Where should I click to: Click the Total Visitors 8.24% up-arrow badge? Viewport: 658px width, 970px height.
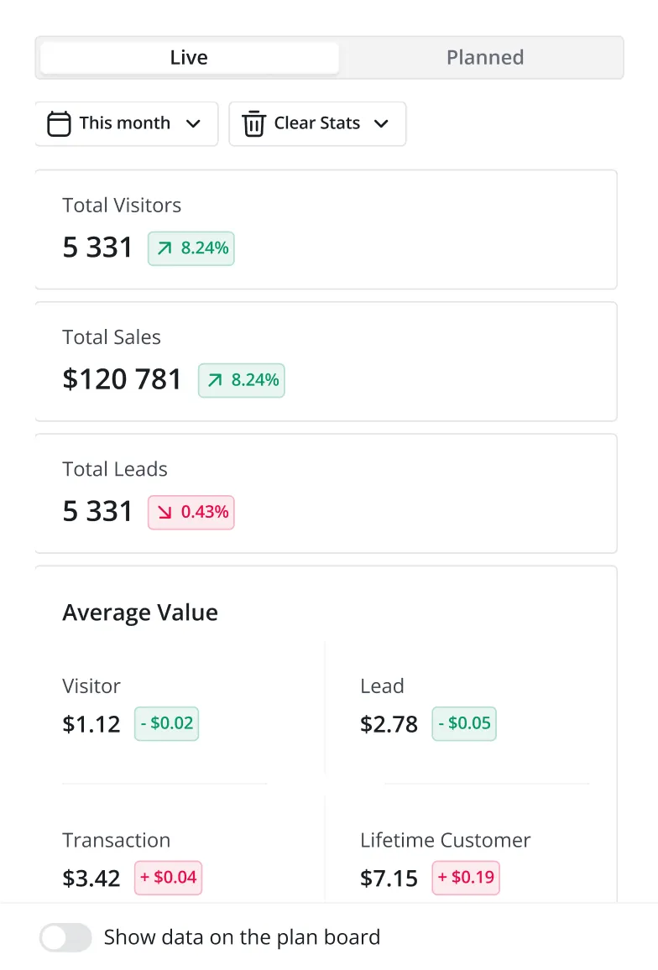[x=191, y=248]
